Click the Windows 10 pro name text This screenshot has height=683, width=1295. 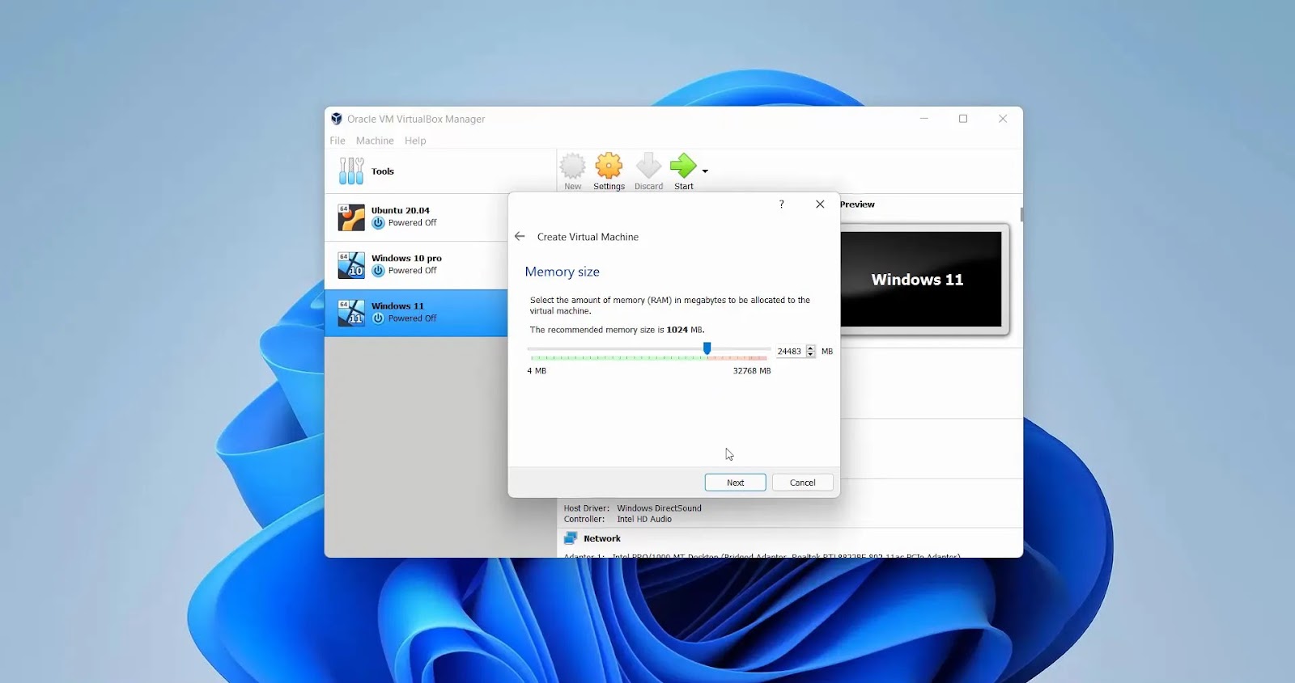pos(406,259)
